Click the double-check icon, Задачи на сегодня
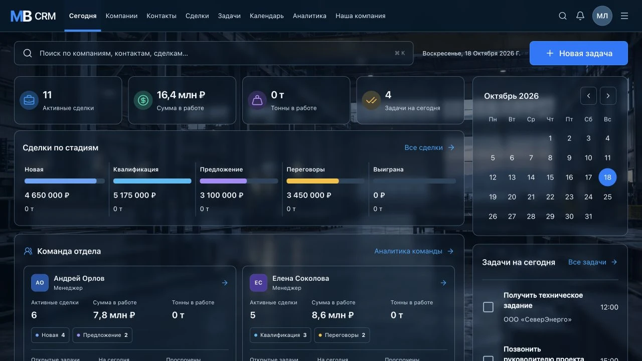 [x=371, y=100]
